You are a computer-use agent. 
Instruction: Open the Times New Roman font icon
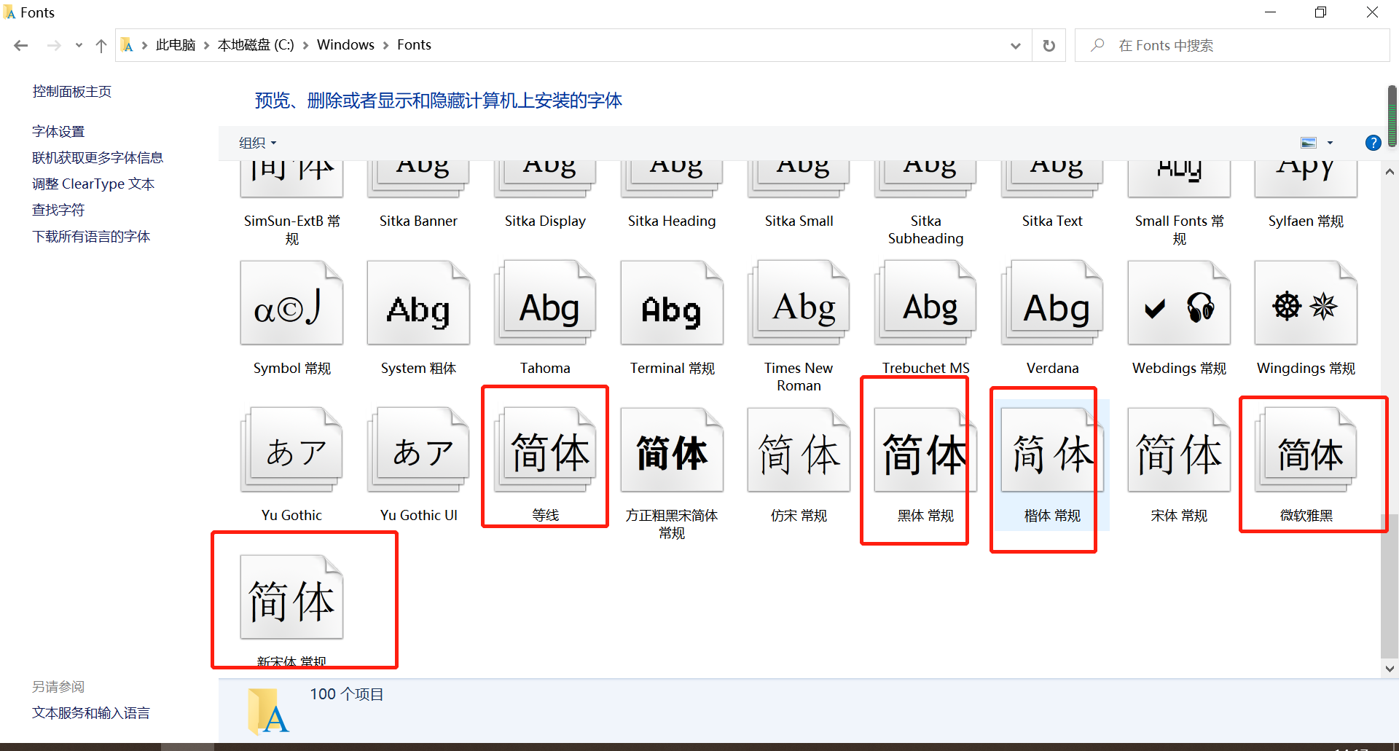(x=799, y=303)
